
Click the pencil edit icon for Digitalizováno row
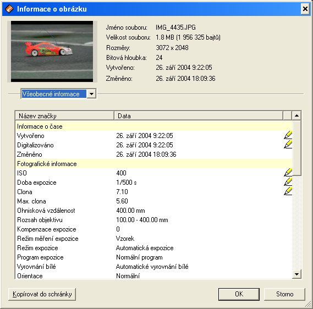288,145
